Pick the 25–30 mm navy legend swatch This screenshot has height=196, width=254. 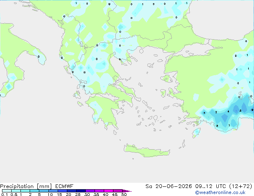pos(81,191)
